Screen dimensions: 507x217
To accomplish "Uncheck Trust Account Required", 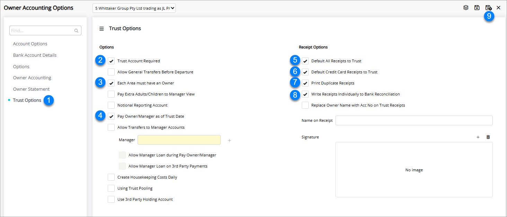I will pyautogui.click(x=111, y=61).
